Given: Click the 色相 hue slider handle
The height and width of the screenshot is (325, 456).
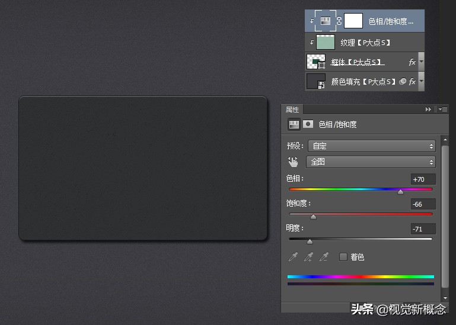Looking at the screenshot, I should (400, 192).
